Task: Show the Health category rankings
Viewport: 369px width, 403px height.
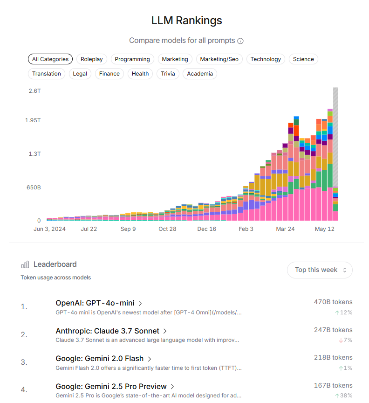Action: (x=140, y=74)
